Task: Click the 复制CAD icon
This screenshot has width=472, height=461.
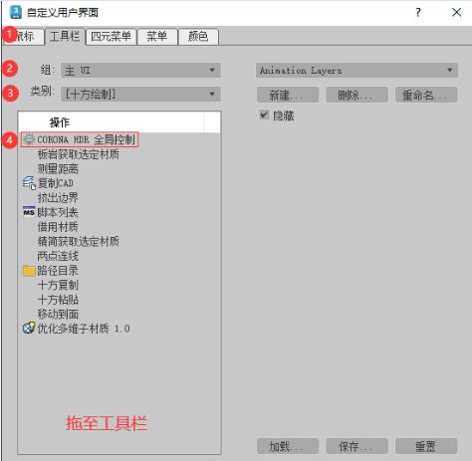Action: pos(29,183)
